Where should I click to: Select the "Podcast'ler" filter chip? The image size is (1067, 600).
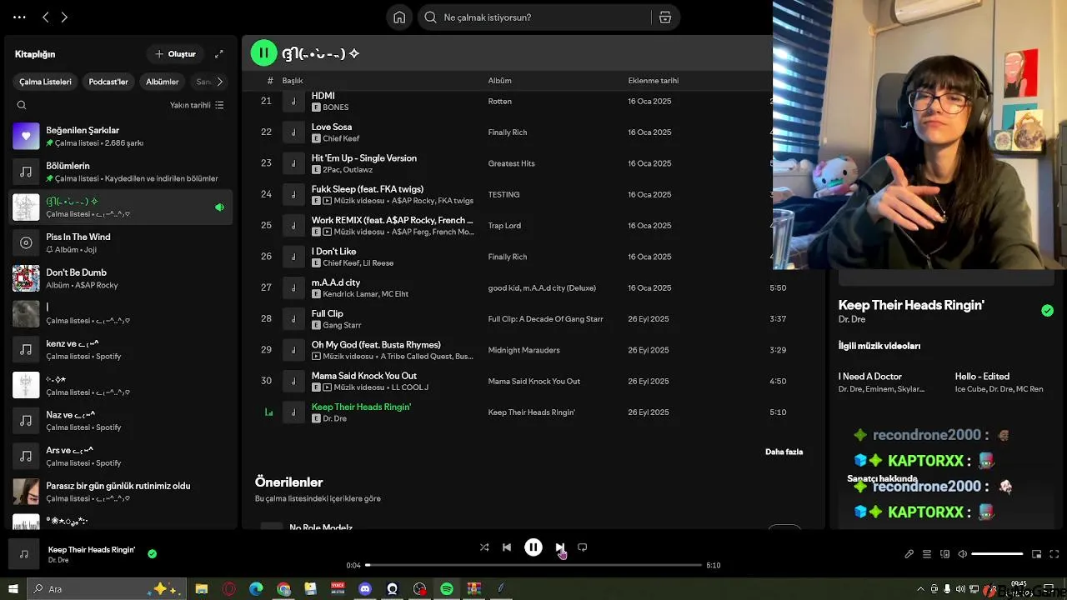click(x=108, y=82)
